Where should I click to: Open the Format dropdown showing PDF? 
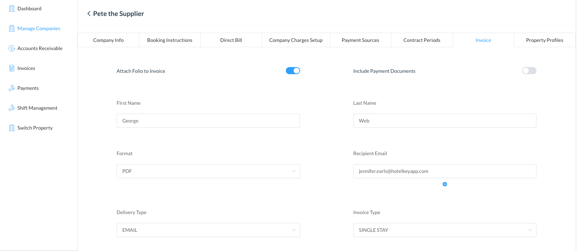tap(208, 171)
